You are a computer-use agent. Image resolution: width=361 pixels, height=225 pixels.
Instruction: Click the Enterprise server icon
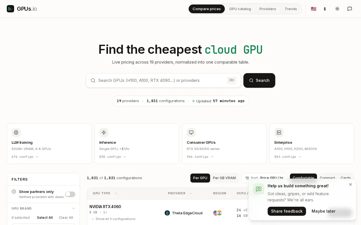coord(279,132)
